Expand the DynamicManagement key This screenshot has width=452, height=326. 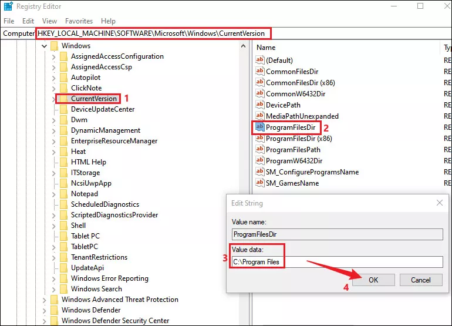[x=53, y=131]
